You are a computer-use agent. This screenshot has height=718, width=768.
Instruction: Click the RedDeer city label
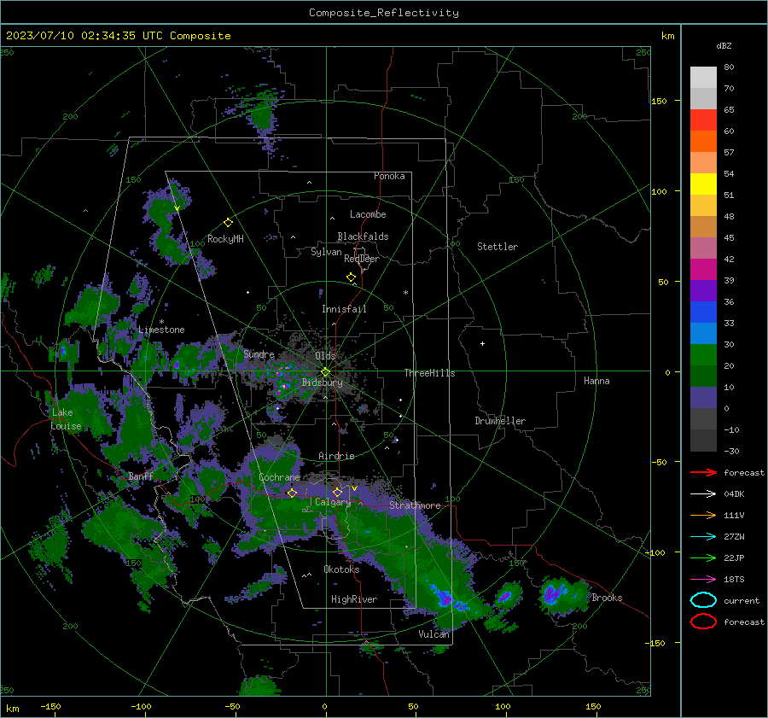coord(362,259)
